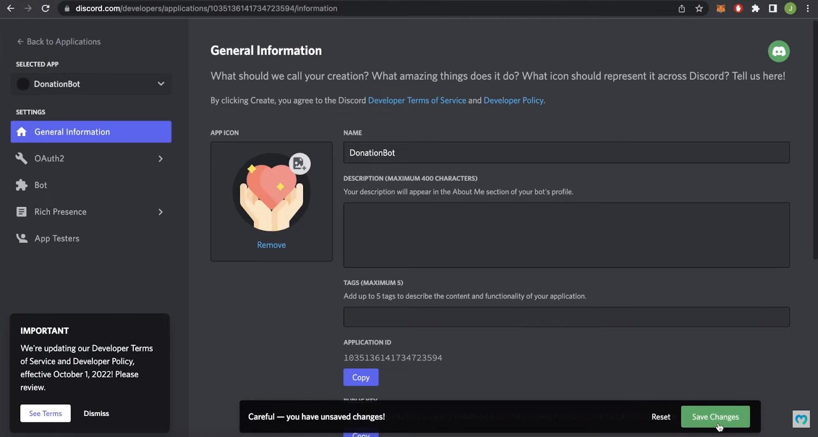Click the Rich Presence document icon

tap(21, 212)
